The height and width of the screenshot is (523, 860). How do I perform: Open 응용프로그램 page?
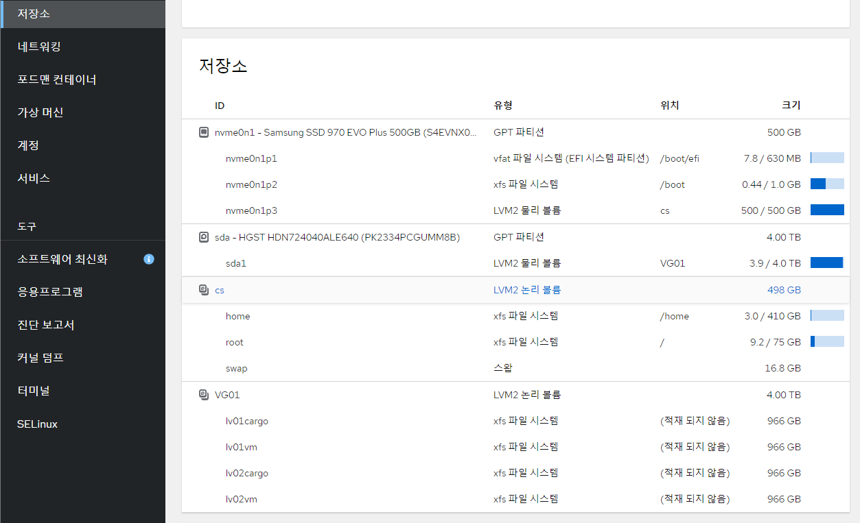point(82,292)
